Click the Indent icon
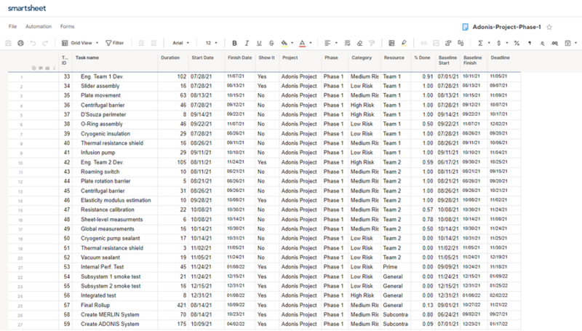Viewport: 582px width, 331px height. 154,43
